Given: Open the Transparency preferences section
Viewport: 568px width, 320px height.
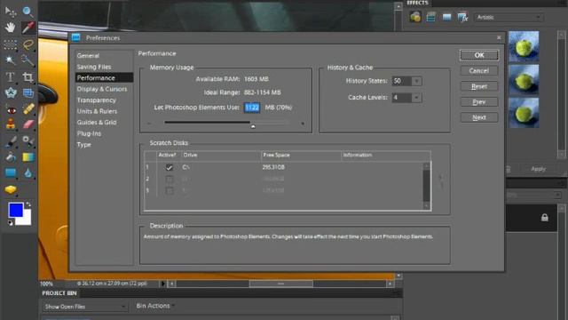Looking at the screenshot, I should click(97, 100).
